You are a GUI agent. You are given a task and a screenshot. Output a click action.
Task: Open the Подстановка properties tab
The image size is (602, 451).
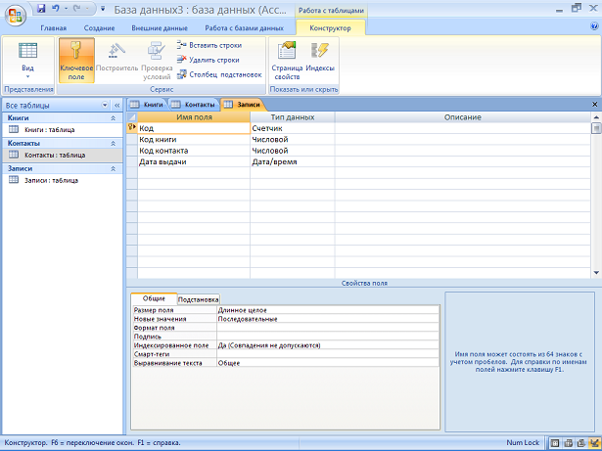(199, 299)
